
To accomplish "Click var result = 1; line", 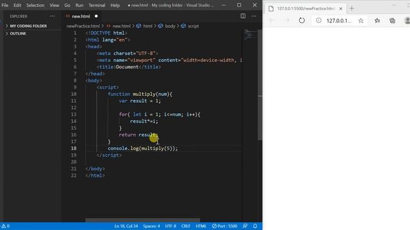I will point(140,101).
